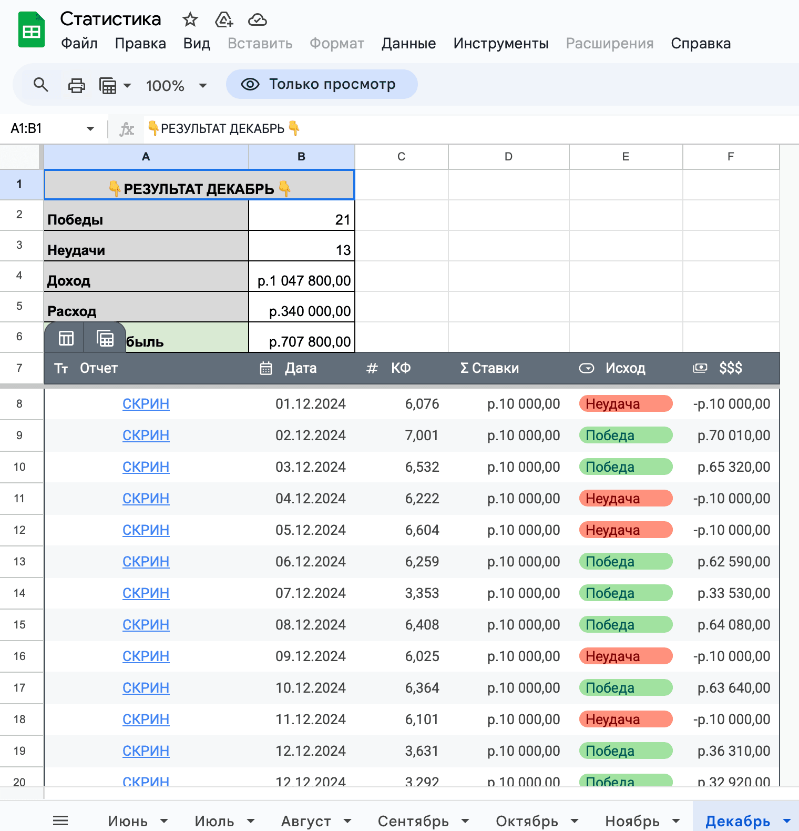
Task: Open the Инструменты menu
Action: tap(501, 43)
